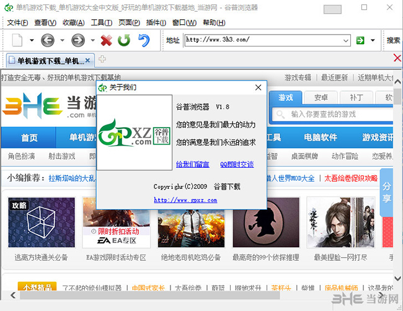Image resolution: width=403 pixels, height=311 pixels.
Task: Open the 拉斯塔哈的大乱斗 recommendation link
Action: click(72, 178)
